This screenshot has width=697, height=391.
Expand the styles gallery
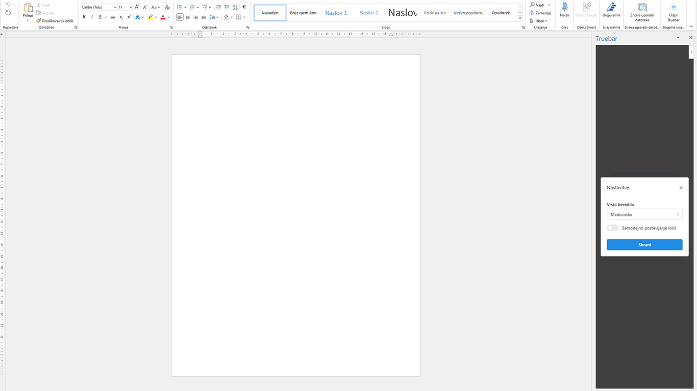click(520, 18)
